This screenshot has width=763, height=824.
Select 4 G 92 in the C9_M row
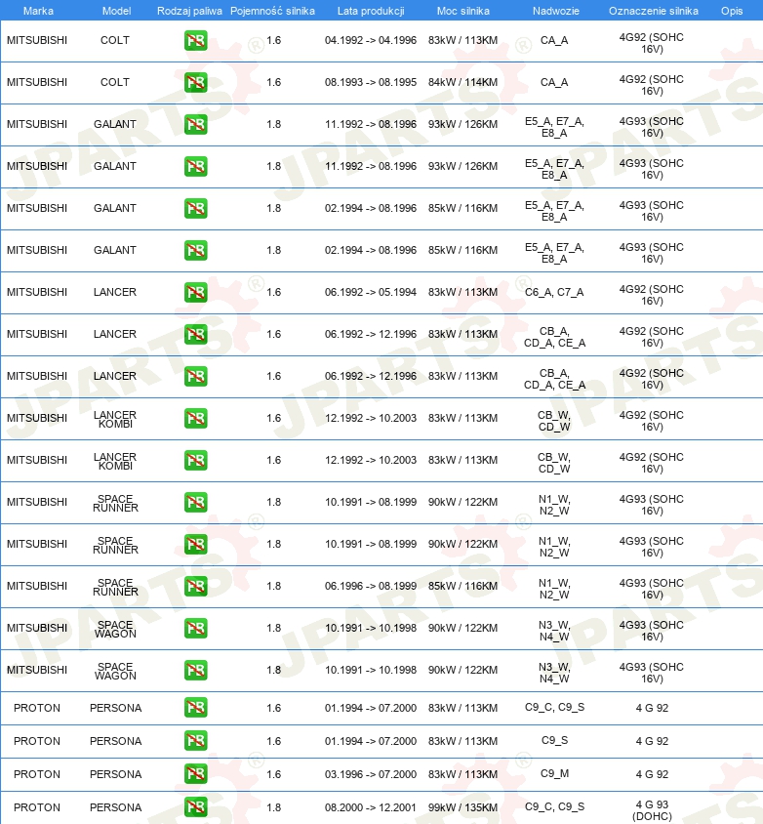[652, 774]
